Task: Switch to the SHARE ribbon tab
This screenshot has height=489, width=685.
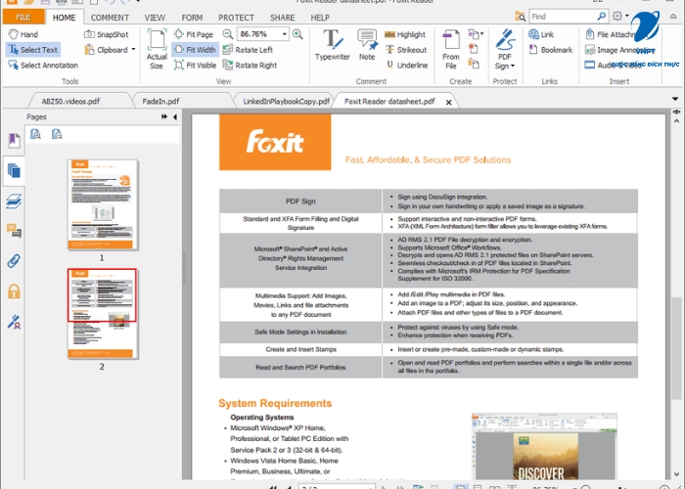Action: click(282, 18)
